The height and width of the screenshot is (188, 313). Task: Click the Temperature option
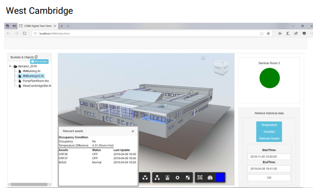click(x=269, y=125)
